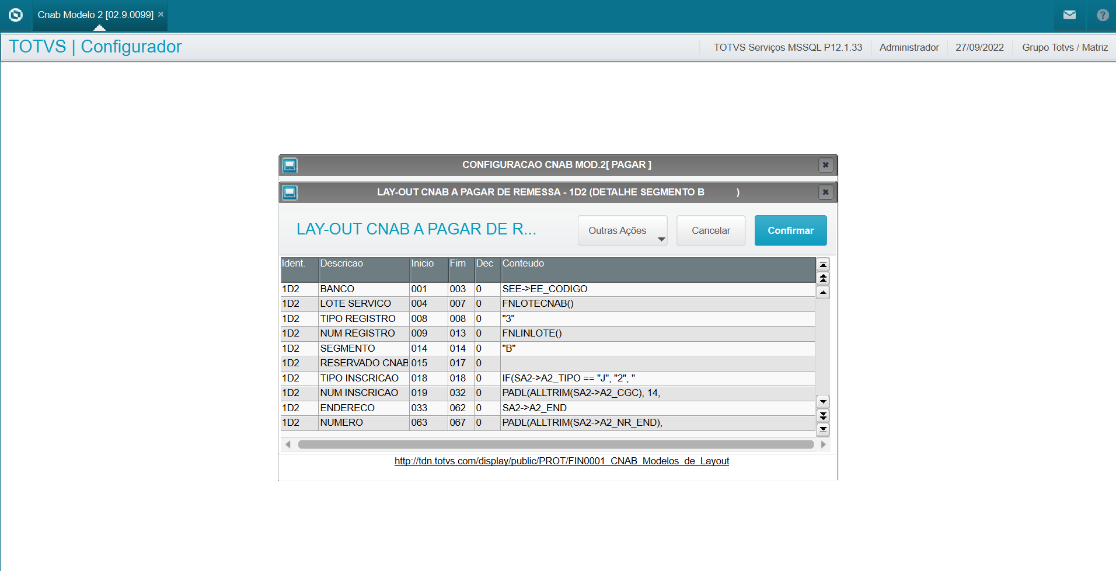
Task: Expand the hidden tab indicator under Cnab Modelo tab
Action: 99,27
